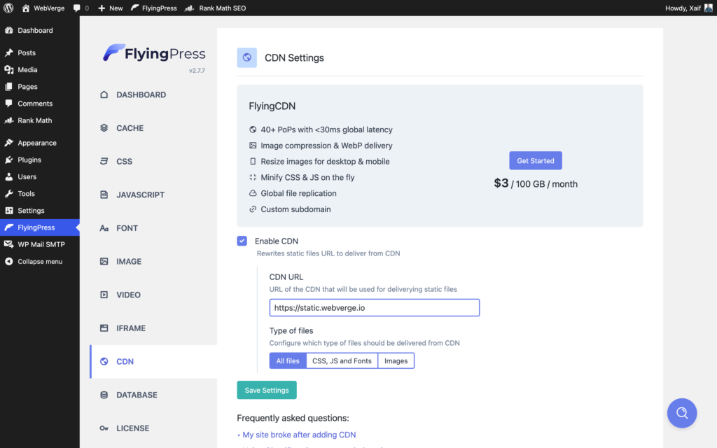Open the FONT settings section
The width and height of the screenshot is (717, 448).
[127, 227]
